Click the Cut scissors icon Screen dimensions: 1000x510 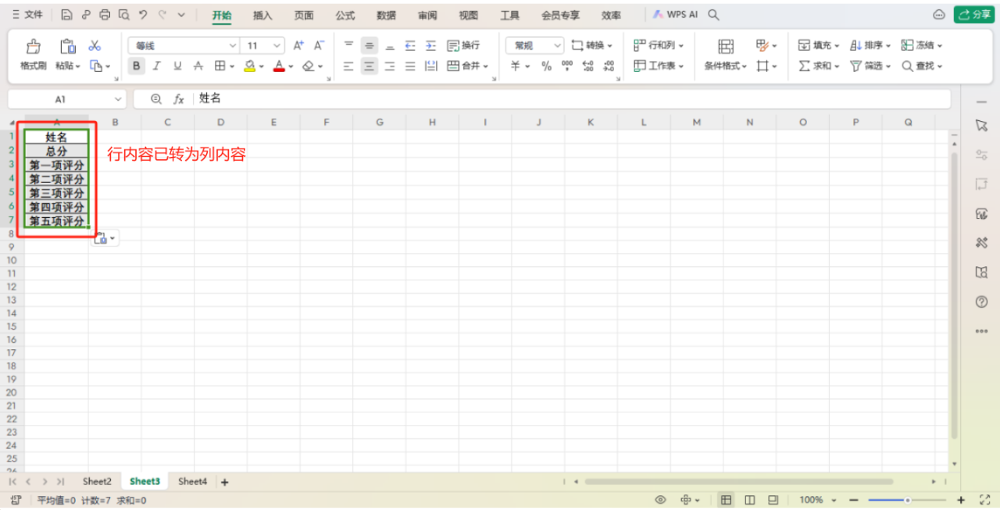tap(95, 45)
